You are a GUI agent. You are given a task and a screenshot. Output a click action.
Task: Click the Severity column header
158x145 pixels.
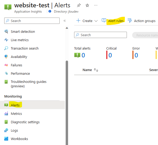[x=154, y=70]
